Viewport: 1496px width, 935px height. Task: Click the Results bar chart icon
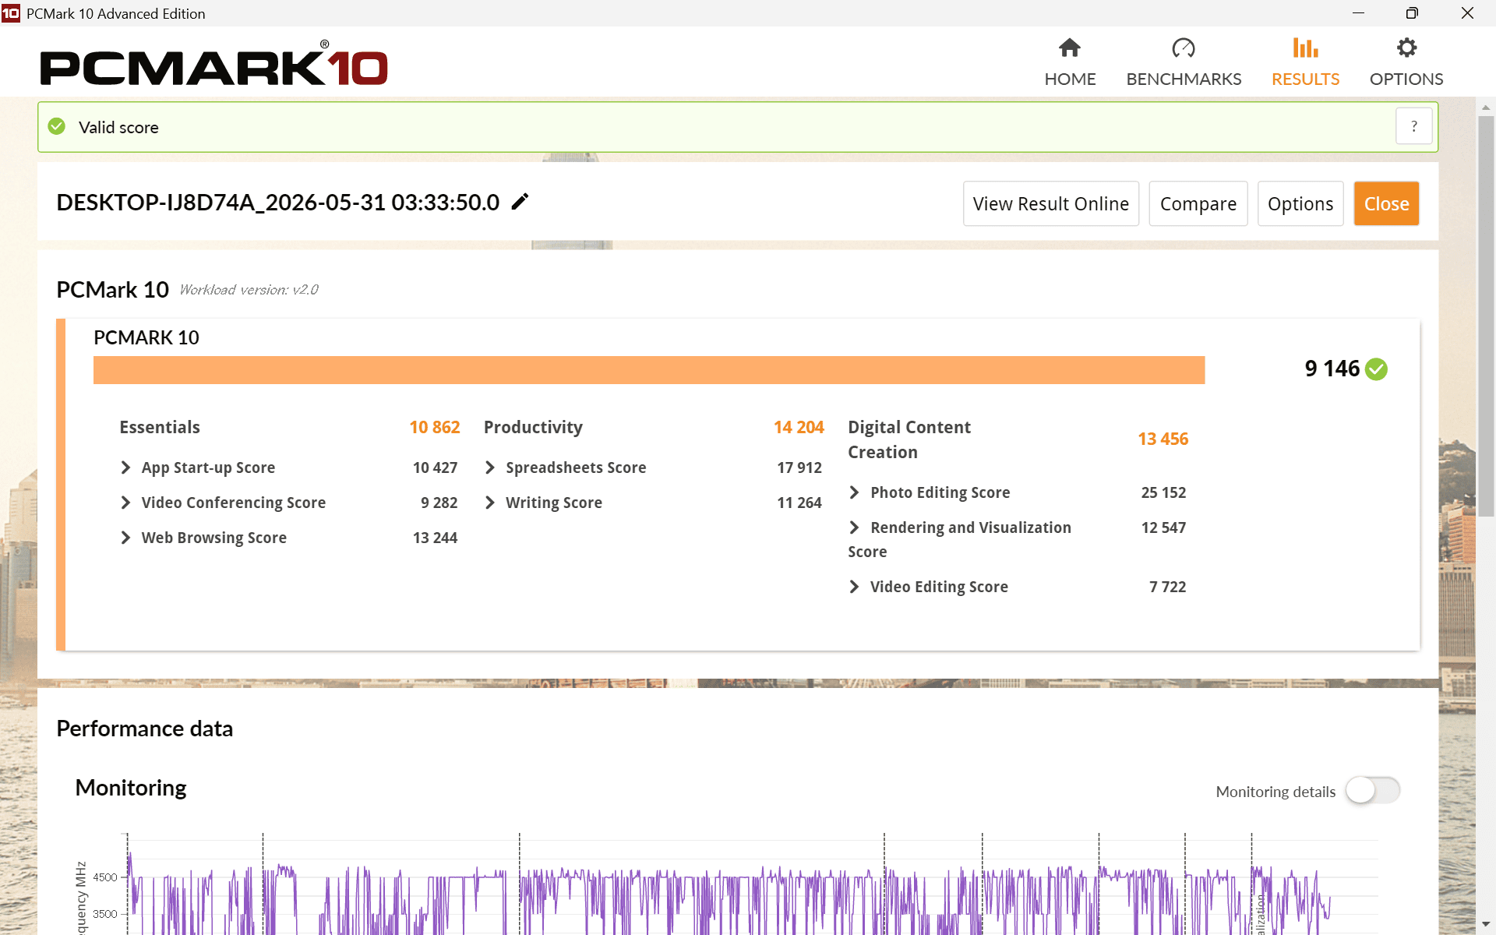tap(1305, 48)
